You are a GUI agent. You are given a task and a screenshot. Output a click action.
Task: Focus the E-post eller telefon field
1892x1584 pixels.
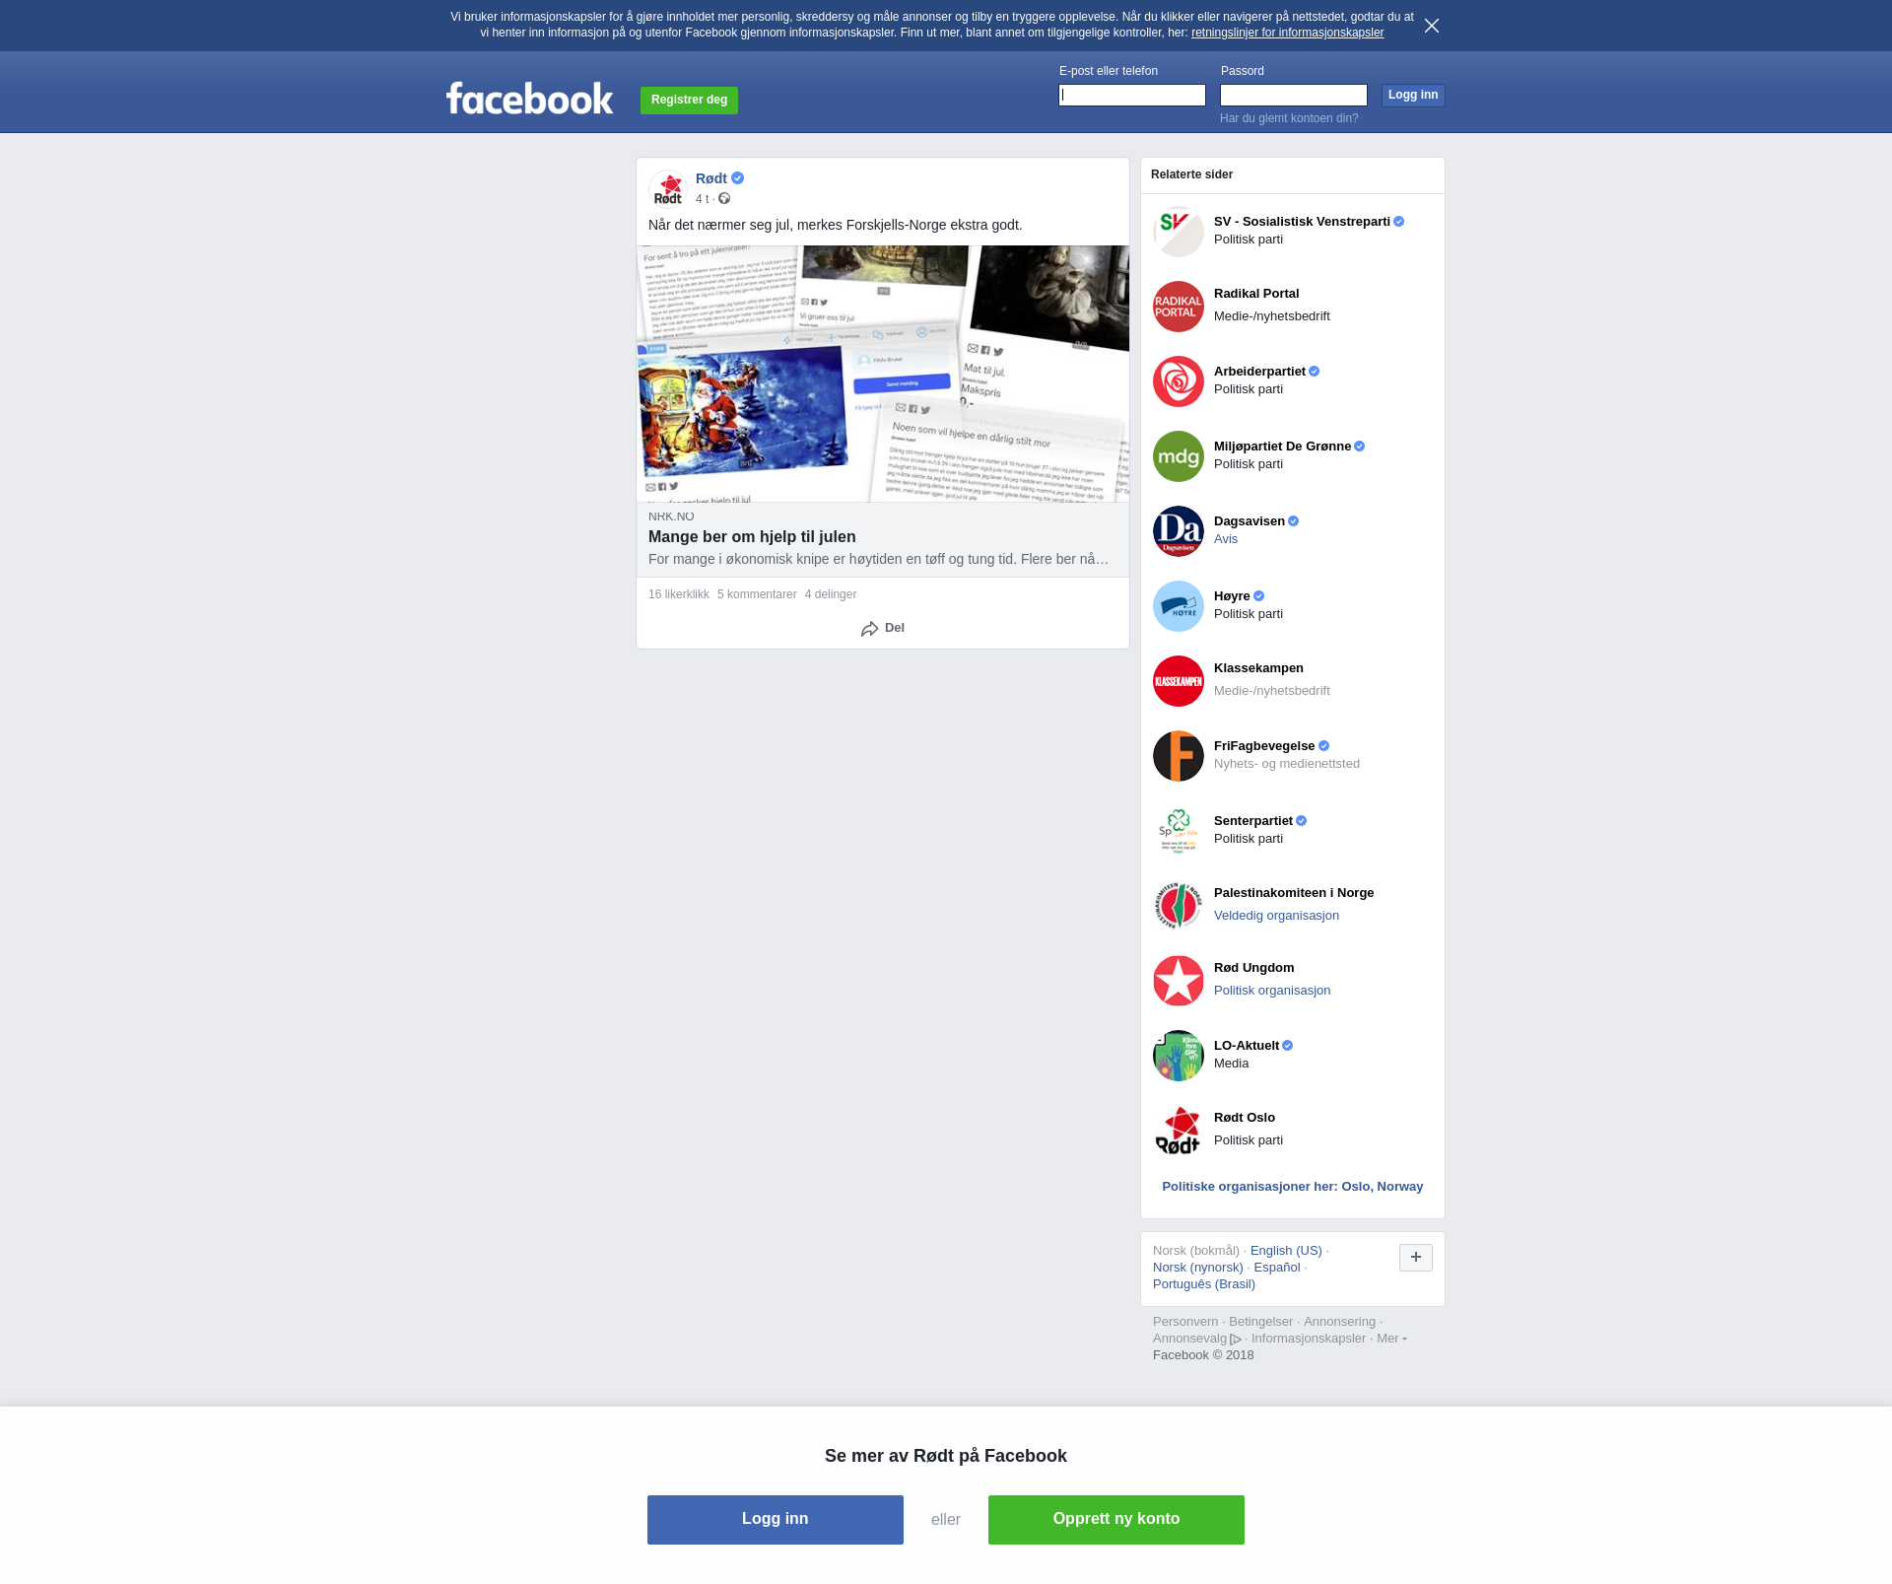click(1132, 95)
